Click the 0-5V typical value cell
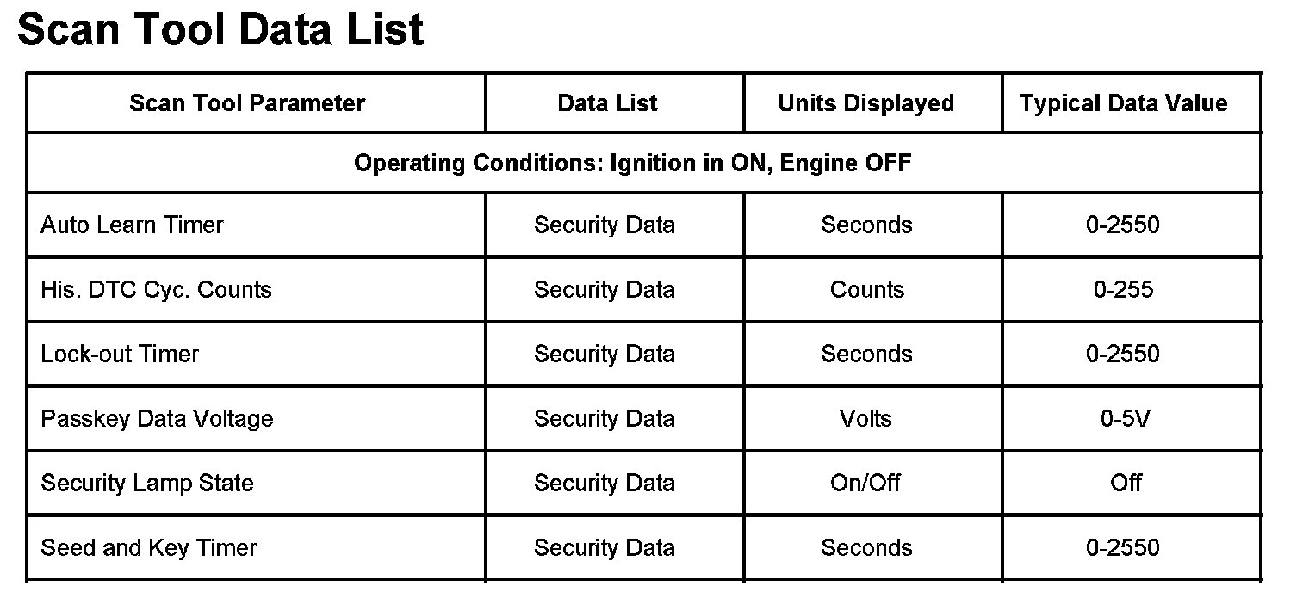Viewport: 1309px width, 592px height. point(1125,419)
